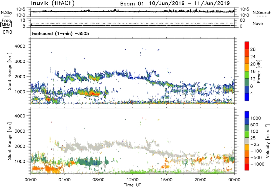The height and width of the screenshot is (187, 271).
Task: Click the velocity panel "Slant Range [km]" label
Action: pos(9,141)
